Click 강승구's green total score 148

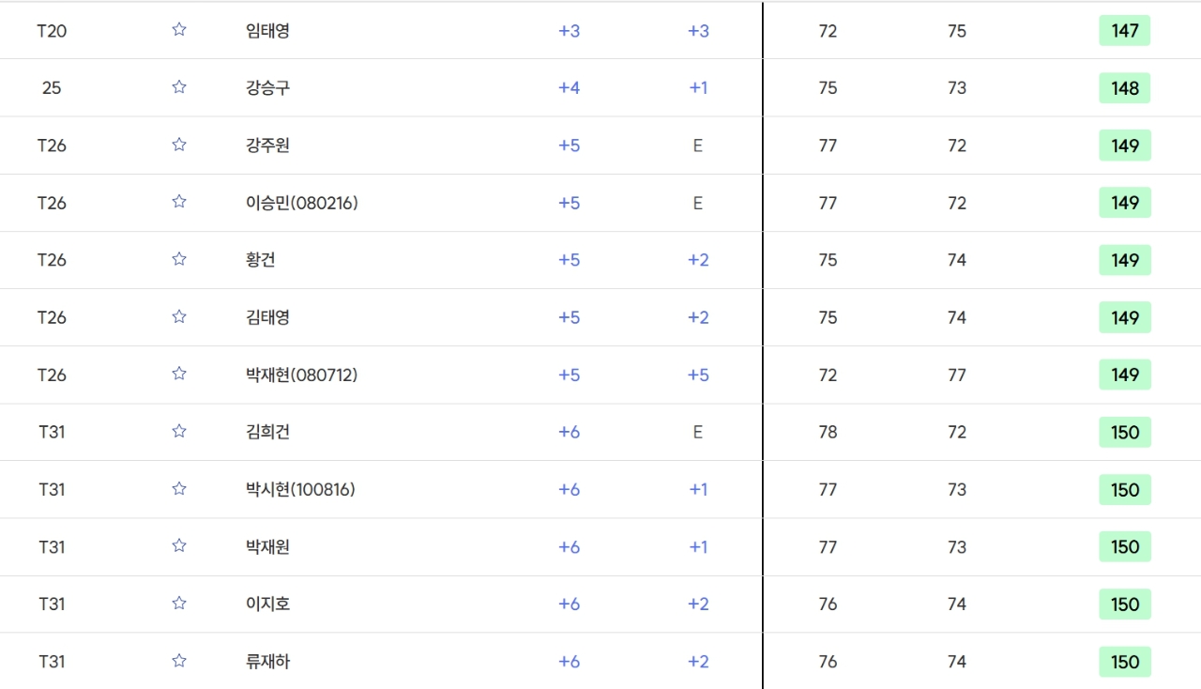1124,88
